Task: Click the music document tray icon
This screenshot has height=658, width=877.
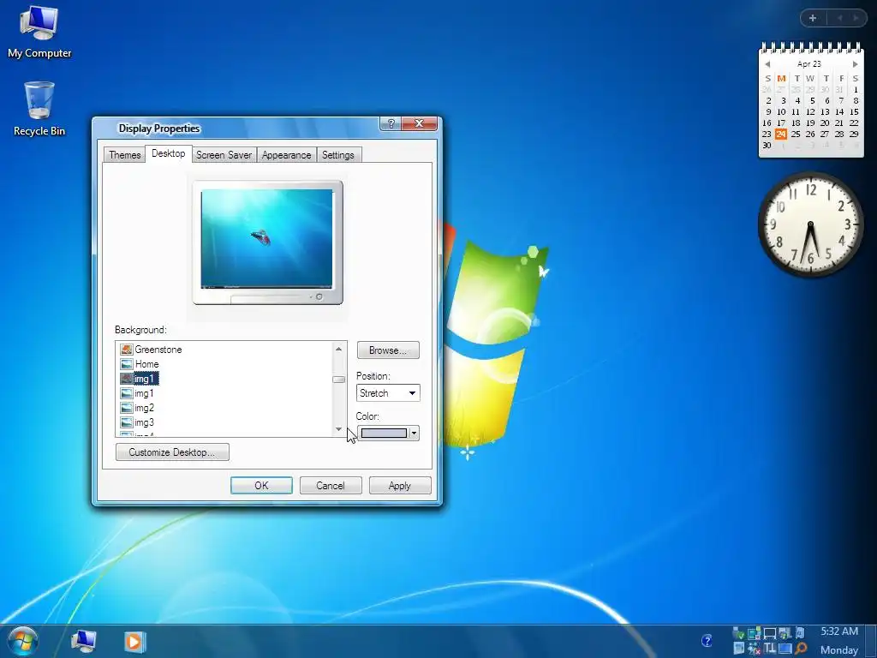Action: coord(800,632)
